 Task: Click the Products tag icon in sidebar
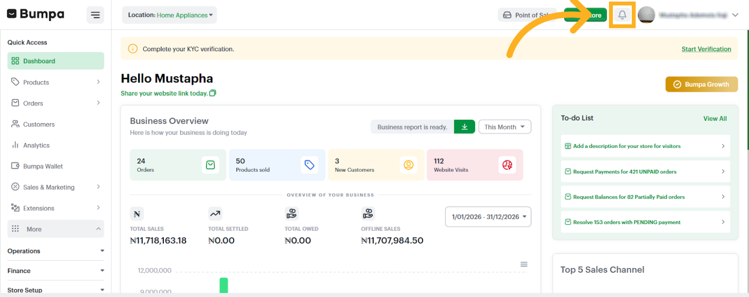[15, 82]
